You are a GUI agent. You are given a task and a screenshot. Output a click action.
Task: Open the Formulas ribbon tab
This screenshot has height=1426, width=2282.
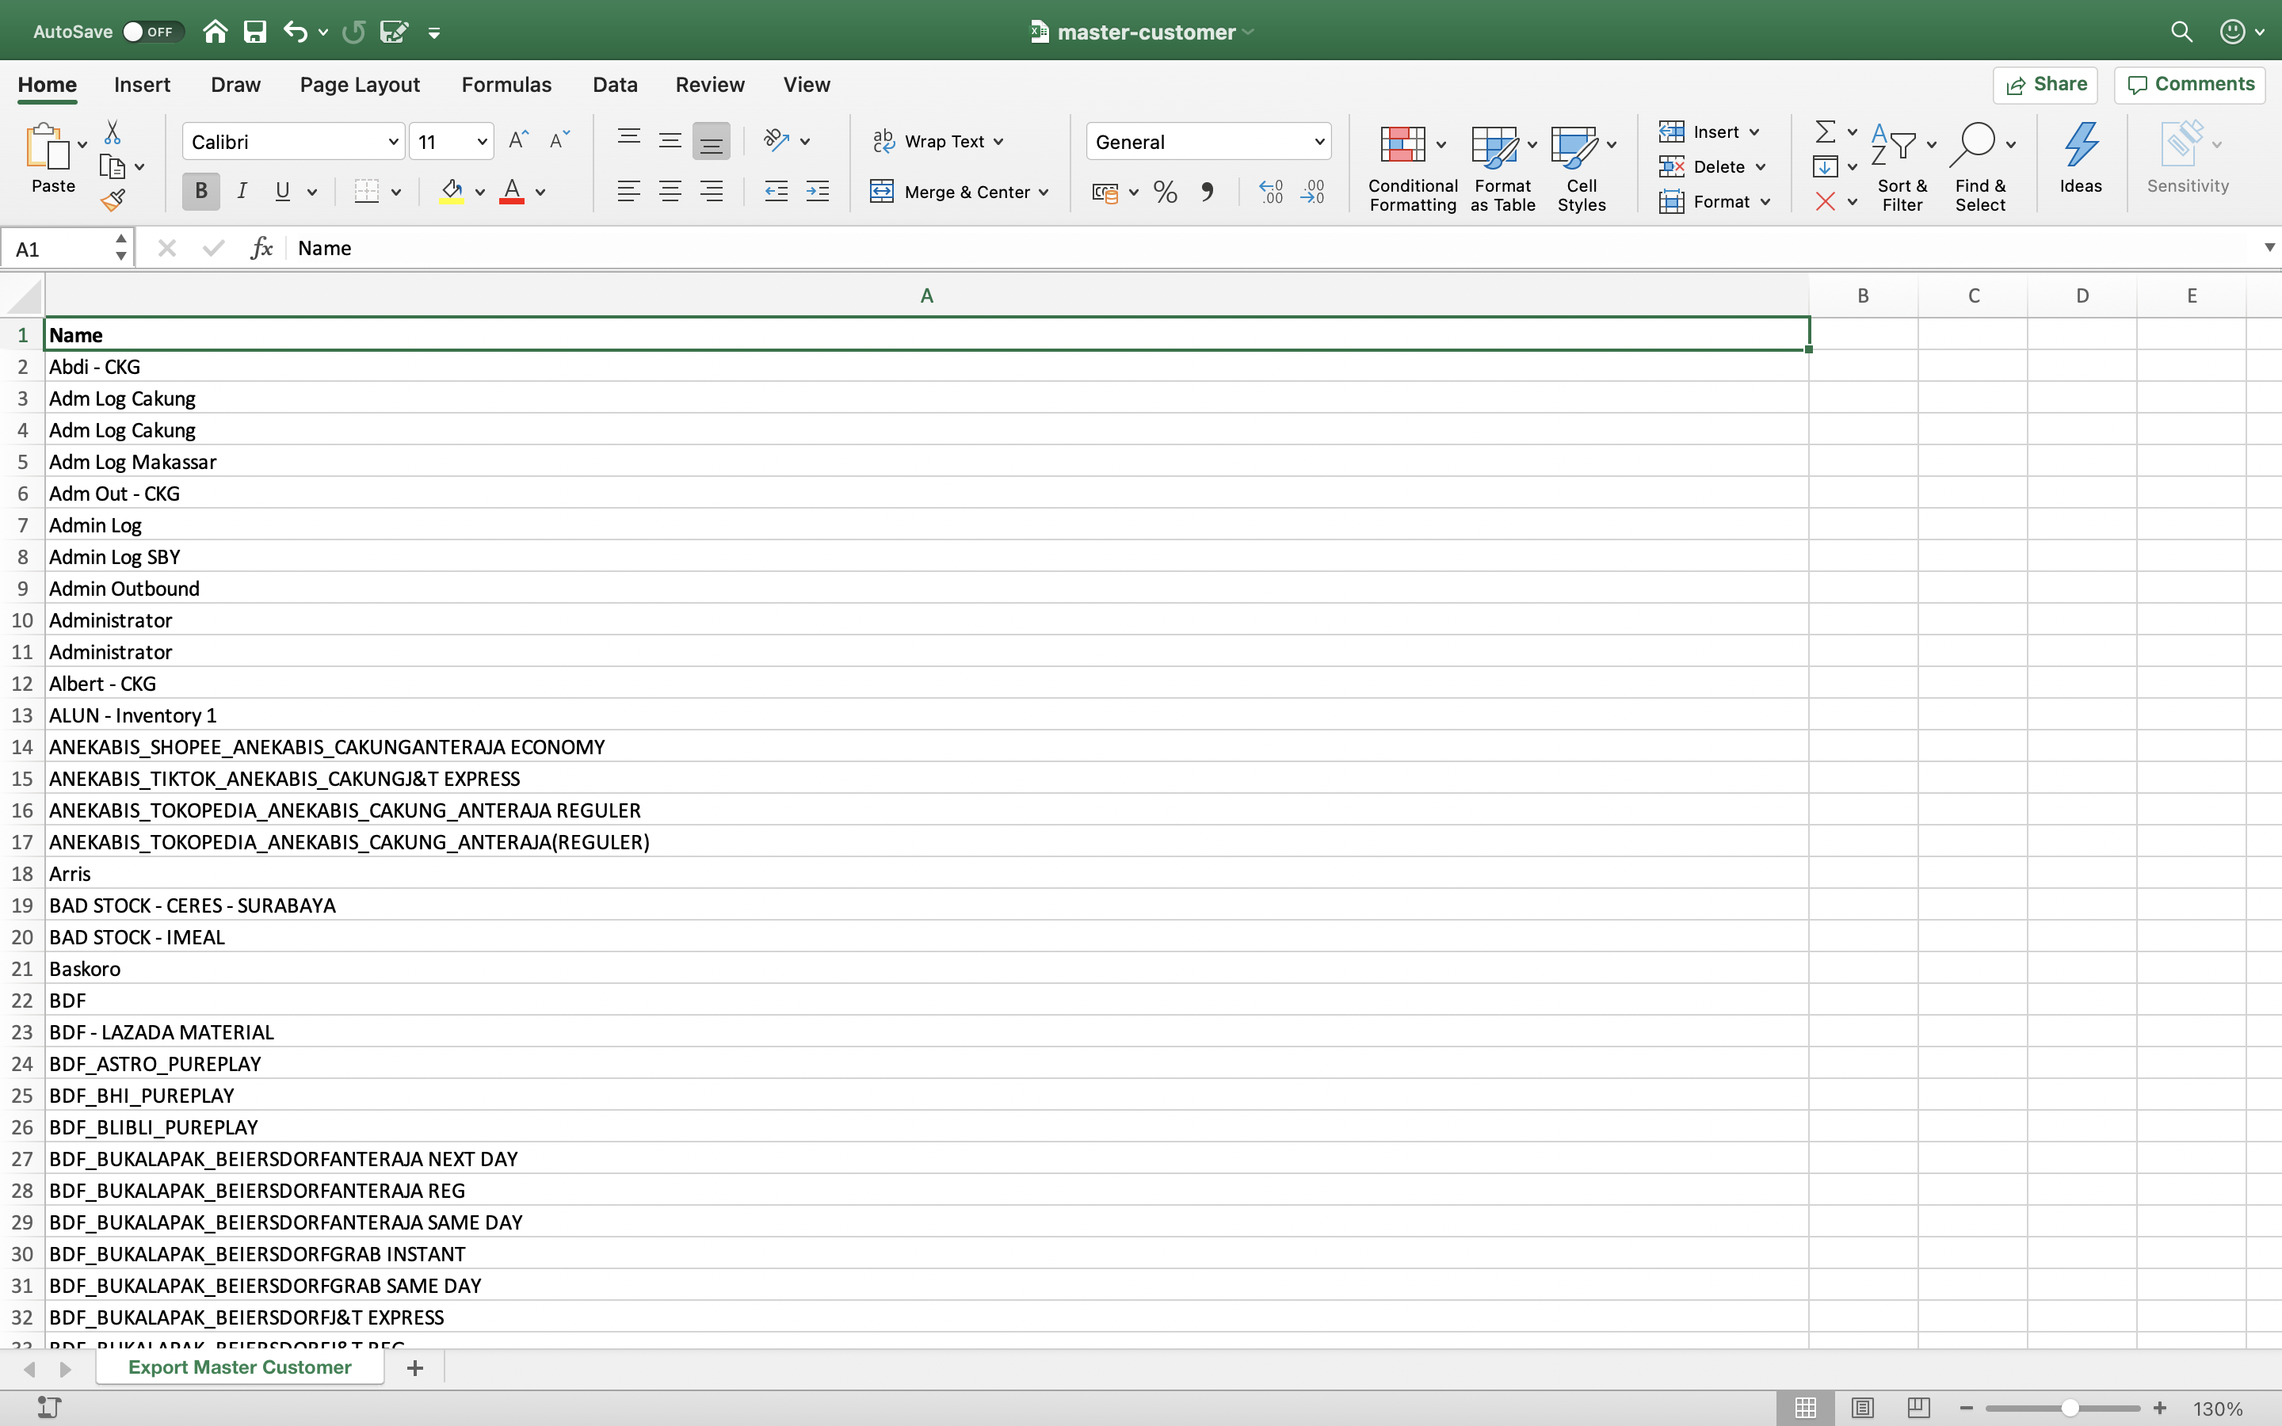pos(505,86)
